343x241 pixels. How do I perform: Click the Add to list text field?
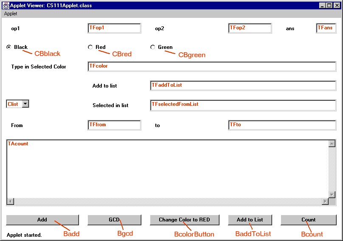(243, 85)
